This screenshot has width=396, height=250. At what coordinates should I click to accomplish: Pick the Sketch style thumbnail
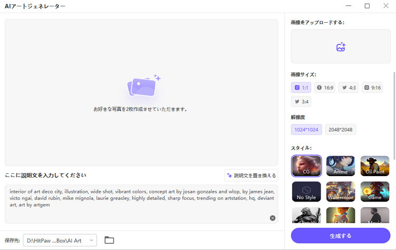click(x=306, y=215)
